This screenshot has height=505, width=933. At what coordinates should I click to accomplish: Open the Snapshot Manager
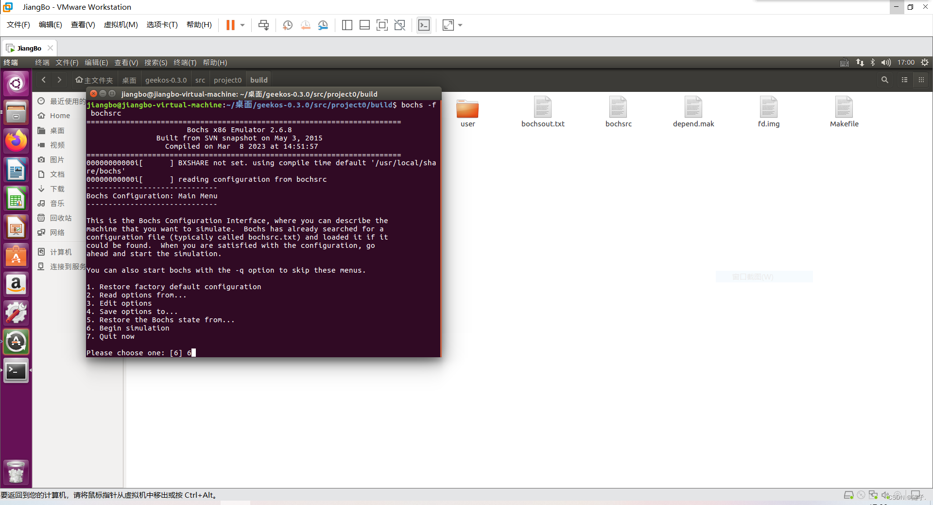click(323, 25)
